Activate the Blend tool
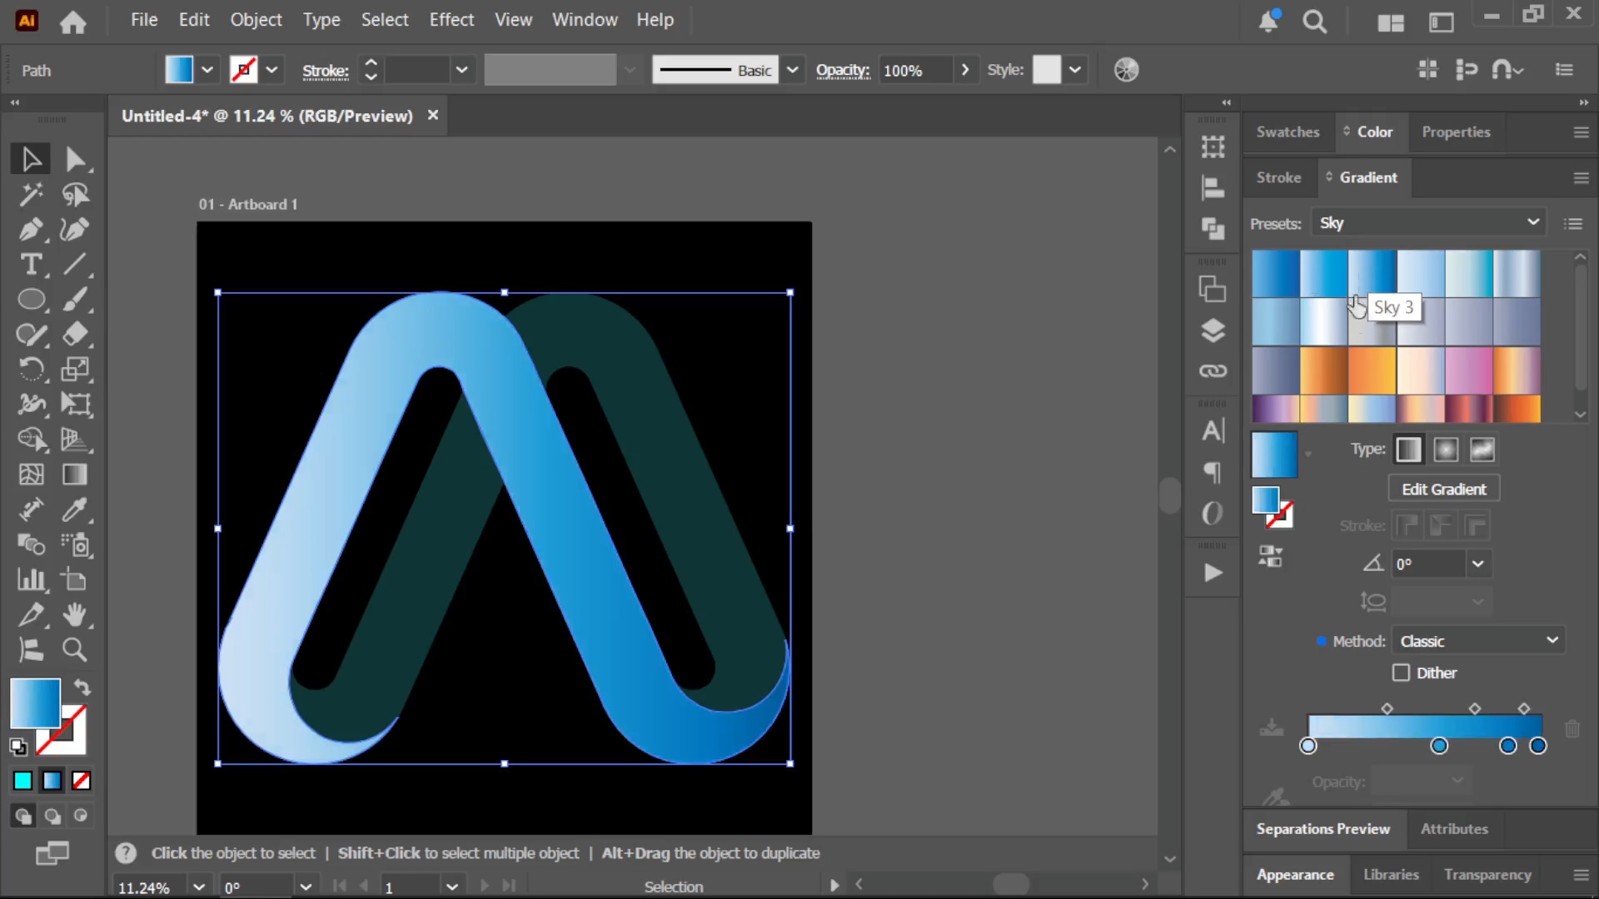The height and width of the screenshot is (899, 1599). click(x=31, y=544)
